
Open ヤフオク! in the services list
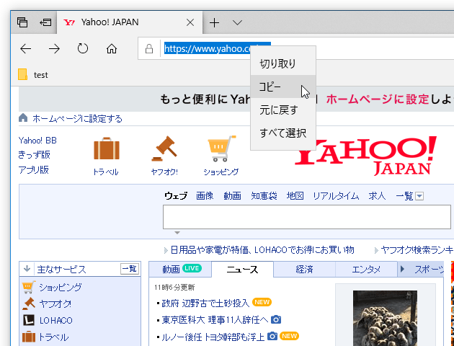tap(55, 303)
